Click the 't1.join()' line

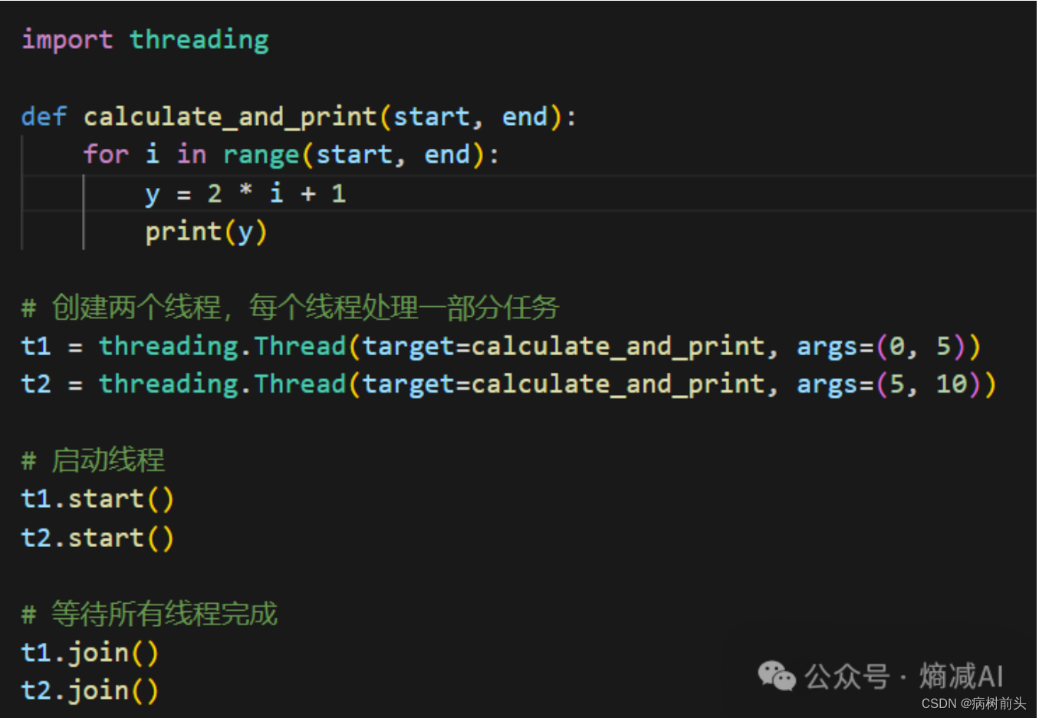coord(90,653)
